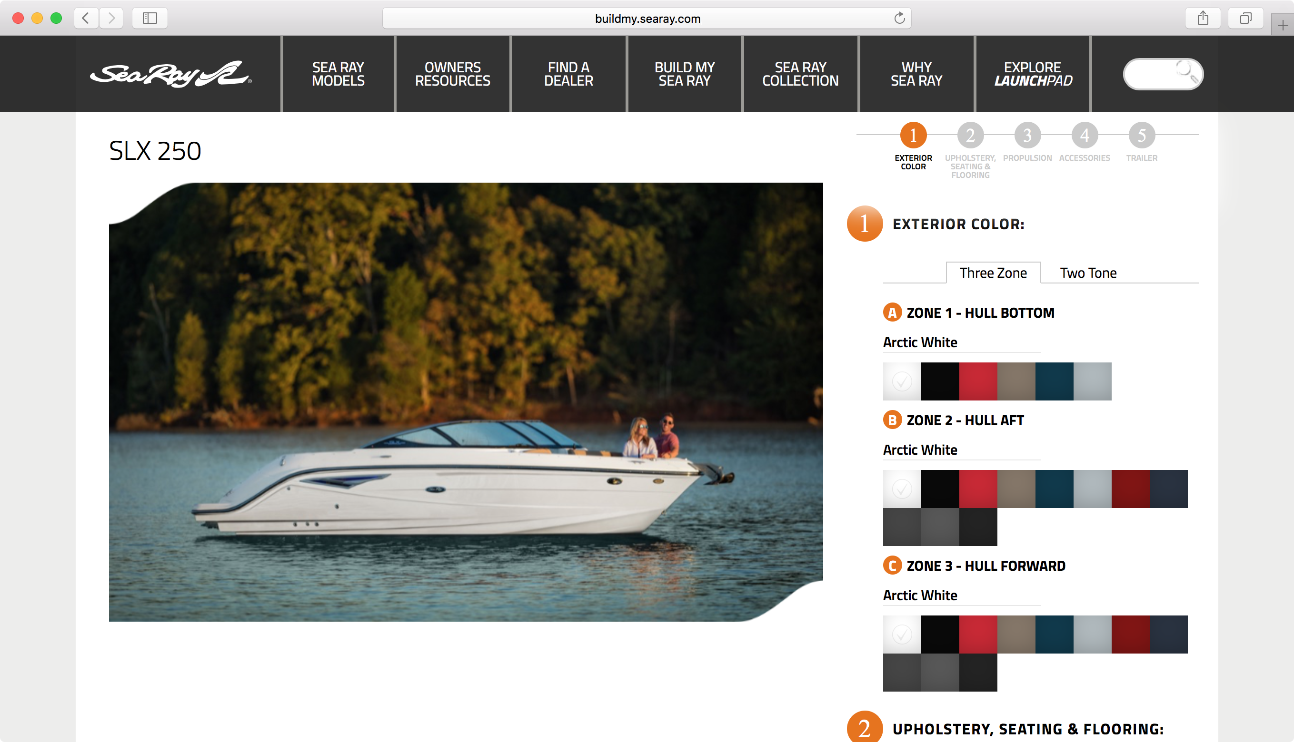Click the address bar URL field
This screenshot has height=742, width=1294.
pyautogui.click(x=647, y=19)
